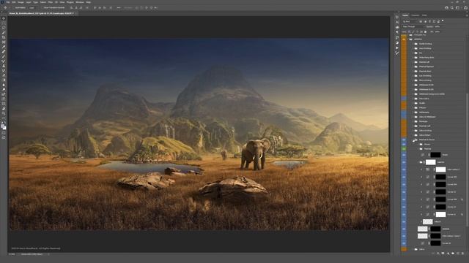Select the Layers tab
Screen dimensions: 469x263
click(405, 15)
